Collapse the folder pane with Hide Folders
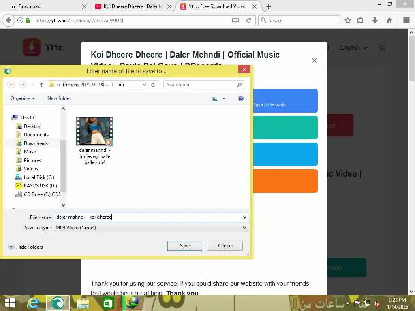The image size is (415, 311). click(x=26, y=247)
